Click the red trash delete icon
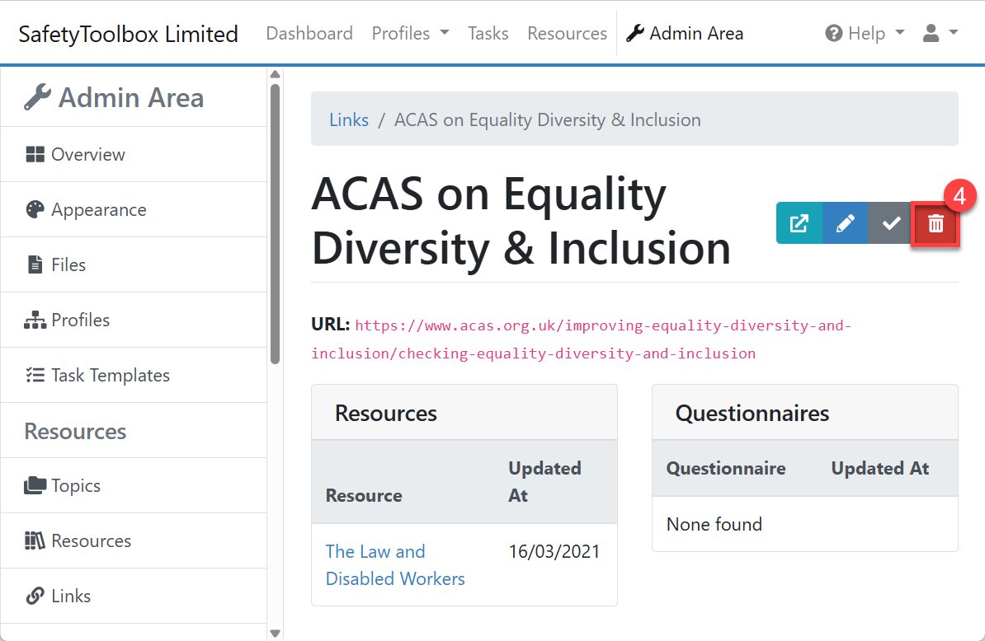Image resolution: width=985 pixels, height=641 pixels. coord(936,223)
